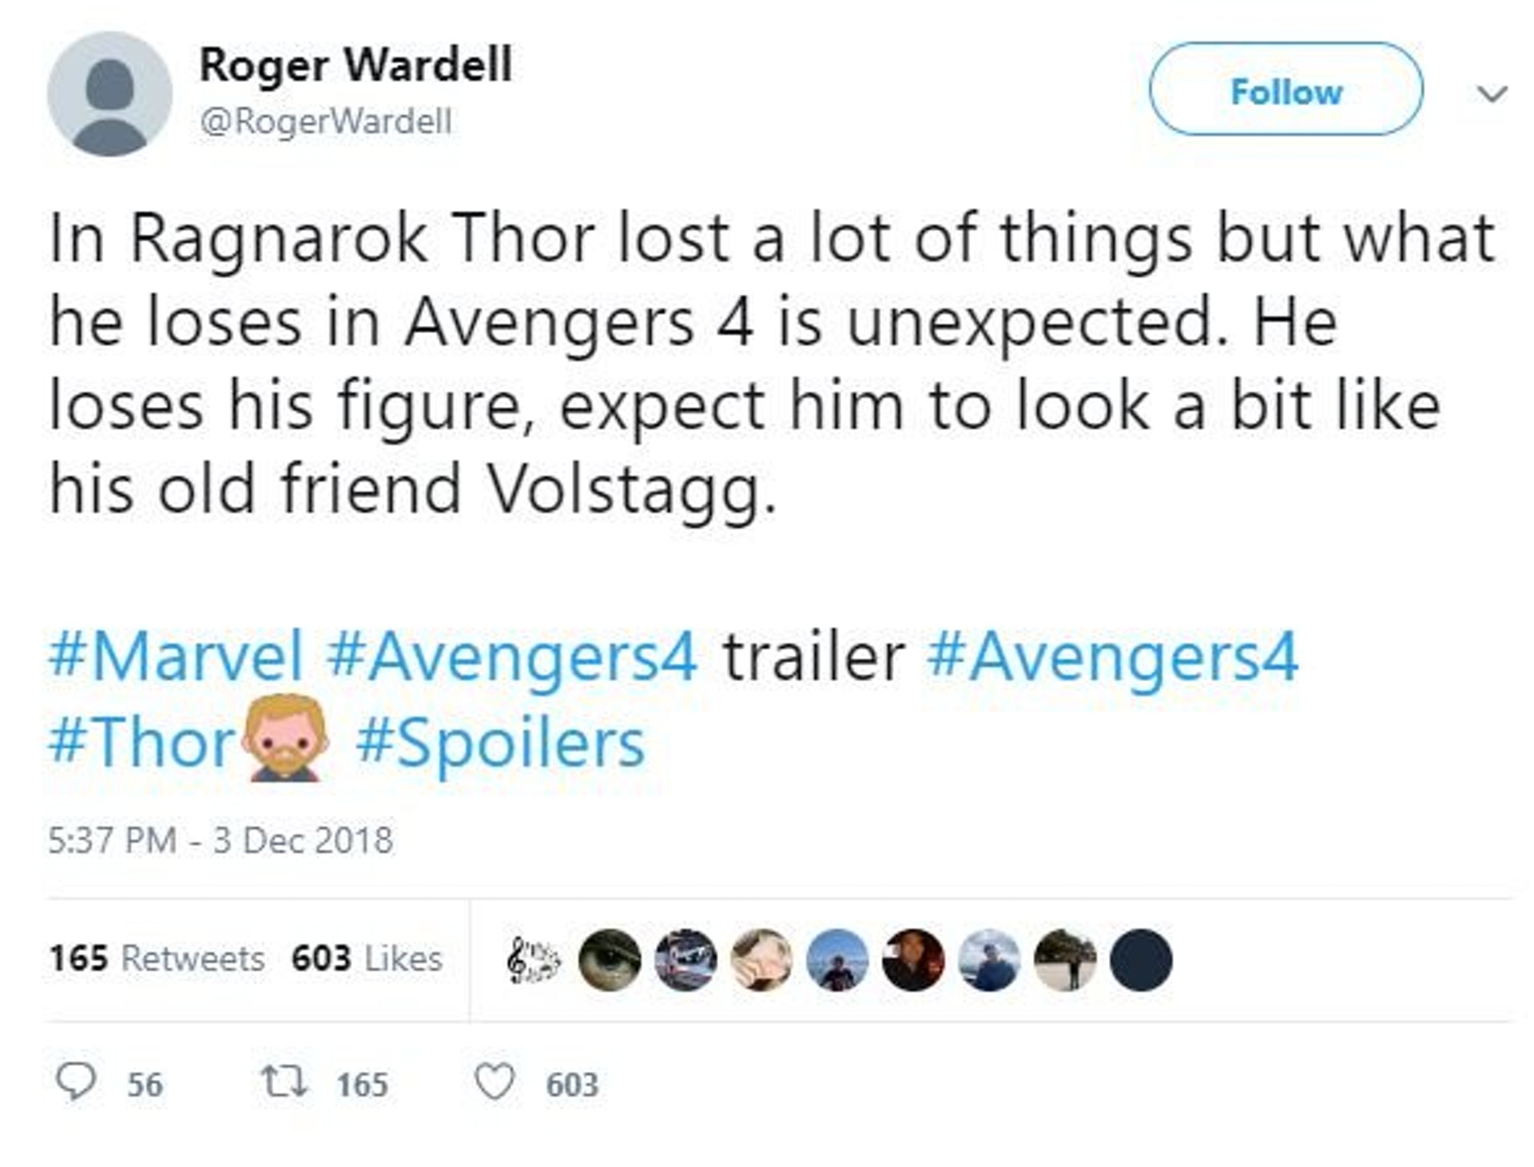The height and width of the screenshot is (1167, 1534).
Task: Click the first #Avengers4 hashtag after #Marvel
Action: 512,657
